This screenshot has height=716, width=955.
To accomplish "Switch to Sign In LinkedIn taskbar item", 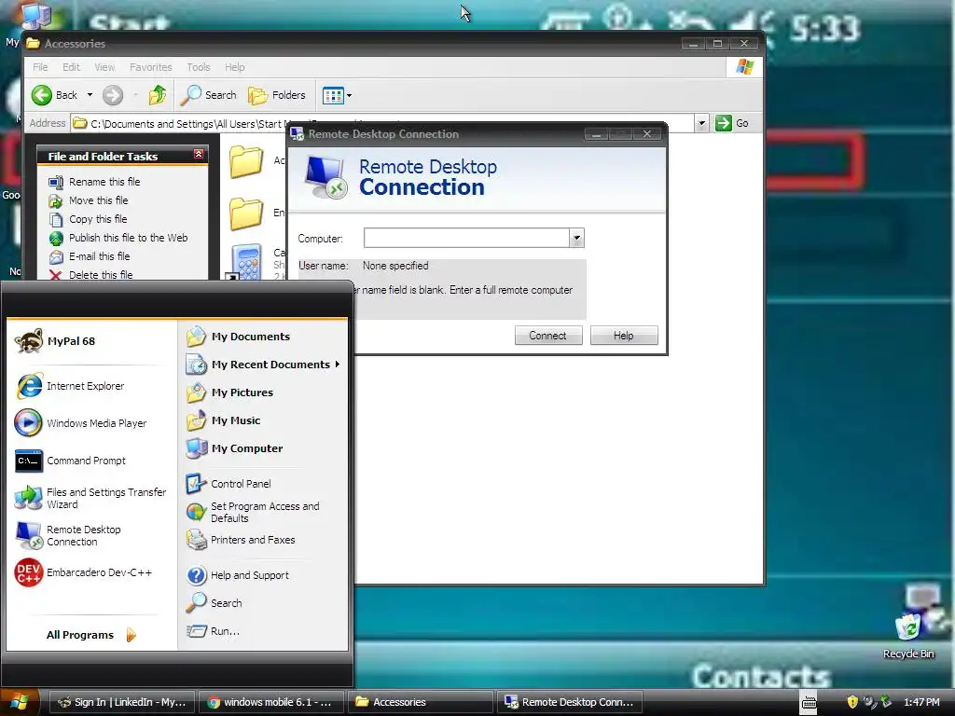I will pos(122,702).
